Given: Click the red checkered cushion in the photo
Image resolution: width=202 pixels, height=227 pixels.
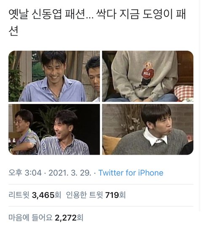Looking at the screenshot, I should (183, 93).
